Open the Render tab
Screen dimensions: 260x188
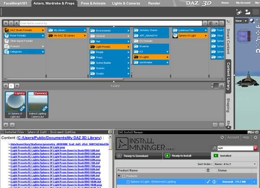coord(154,3)
